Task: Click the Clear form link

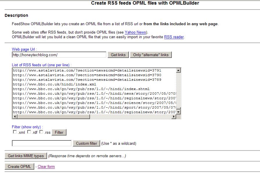Action: (46, 166)
